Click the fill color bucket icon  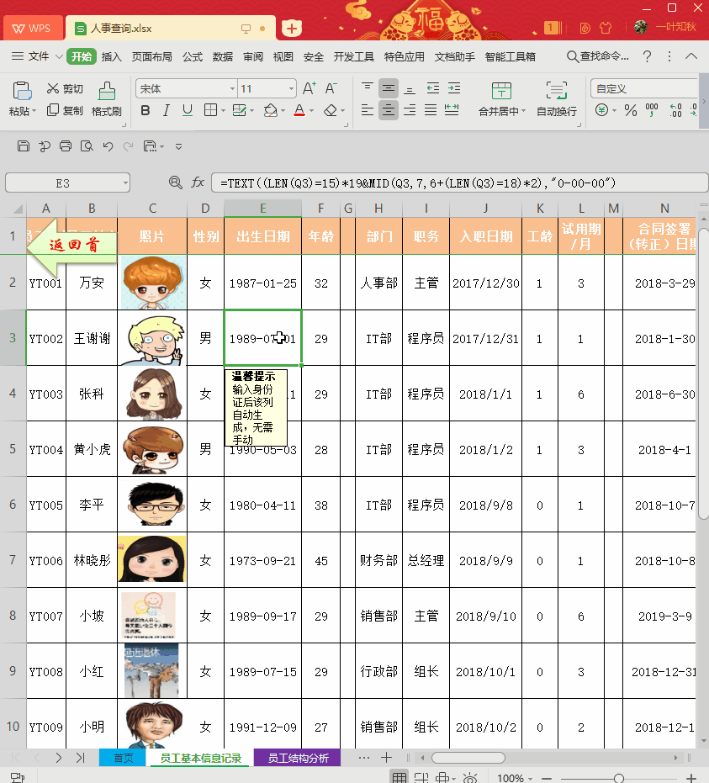pos(270,110)
